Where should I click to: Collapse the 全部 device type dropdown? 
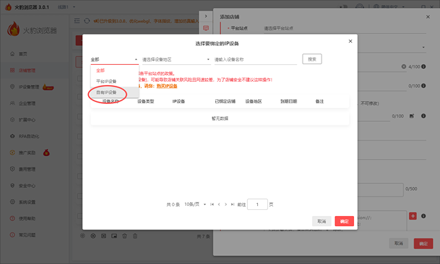pyautogui.click(x=114, y=59)
